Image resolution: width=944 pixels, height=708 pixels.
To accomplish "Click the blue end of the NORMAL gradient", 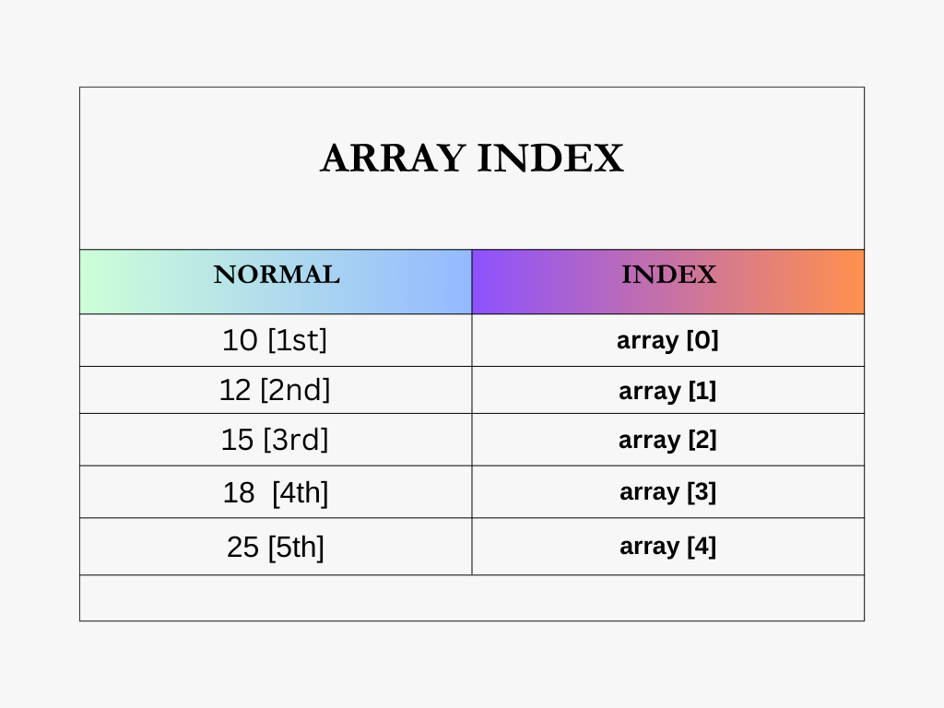I will click(454, 282).
